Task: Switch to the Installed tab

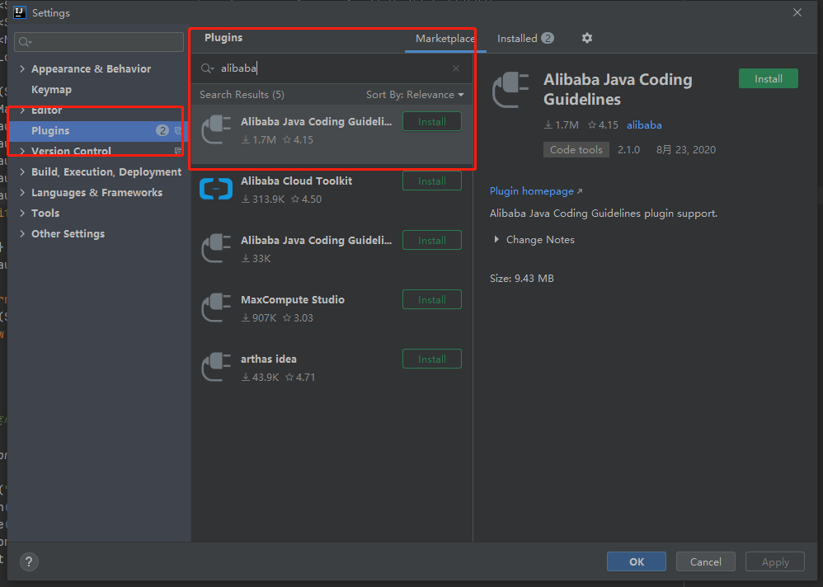Action: point(524,38)
